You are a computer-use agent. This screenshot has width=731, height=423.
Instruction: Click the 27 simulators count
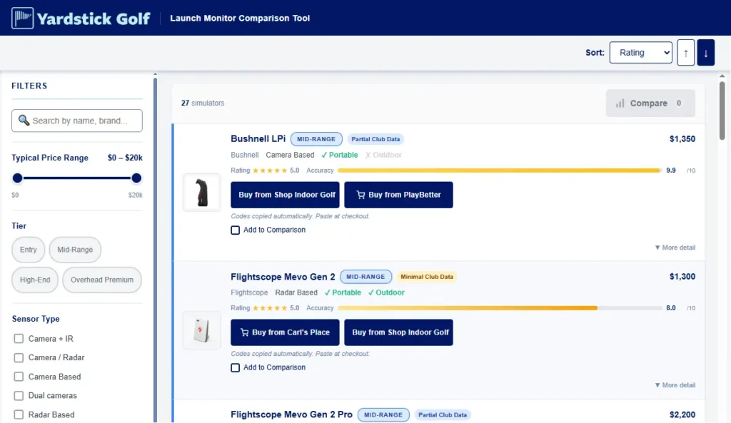pyautogui.click(x=203, y=103)
